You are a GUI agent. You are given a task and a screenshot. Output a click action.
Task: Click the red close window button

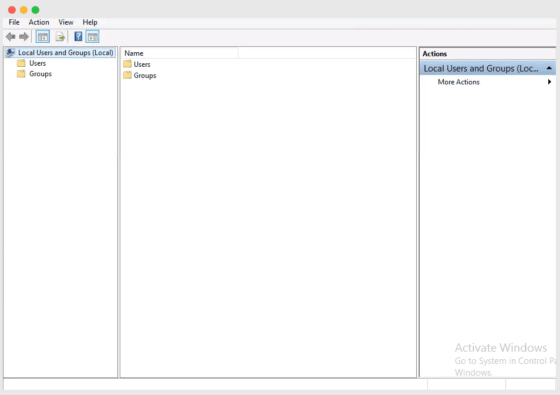(12, 10)
